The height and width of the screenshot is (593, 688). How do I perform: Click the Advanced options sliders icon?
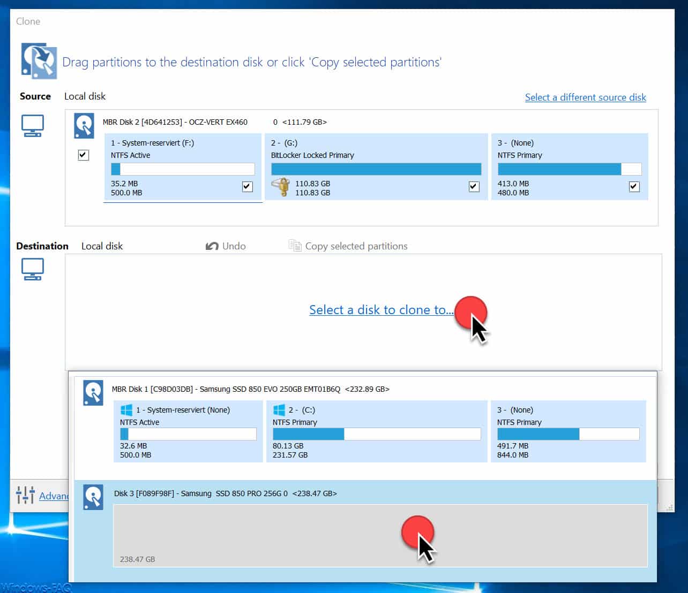[25, 495]
